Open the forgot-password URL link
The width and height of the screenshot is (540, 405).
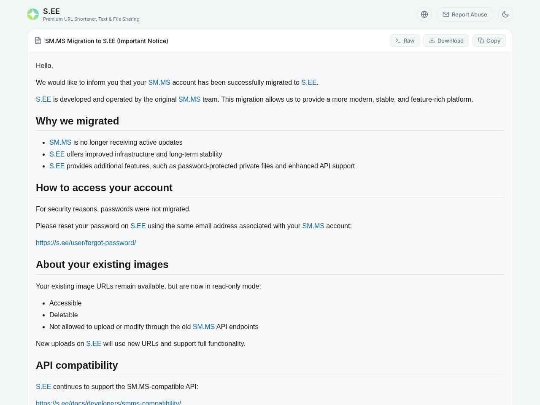[x=86, y=243]
